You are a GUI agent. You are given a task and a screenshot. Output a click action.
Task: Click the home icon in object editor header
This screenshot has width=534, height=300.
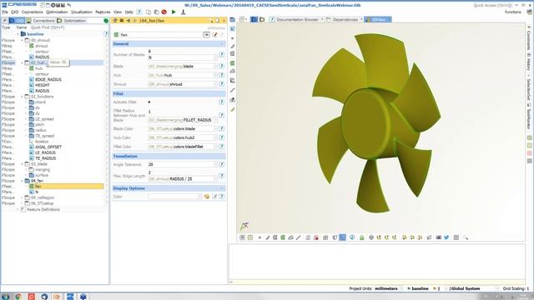click(x=115, y=21)
